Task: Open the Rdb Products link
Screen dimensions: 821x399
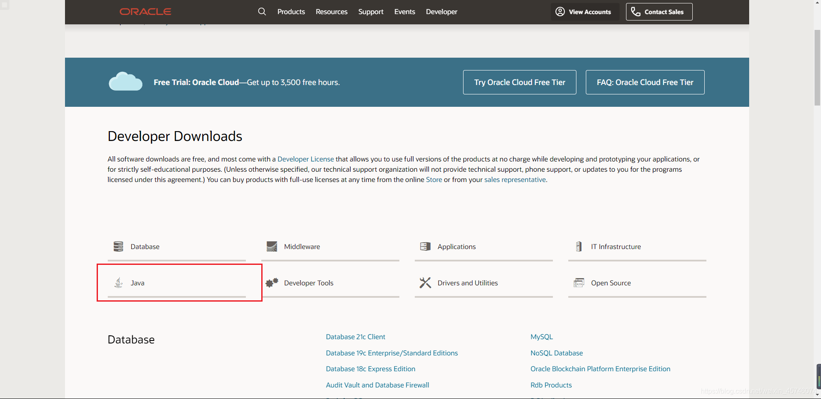Action: (x=551, y=385)
